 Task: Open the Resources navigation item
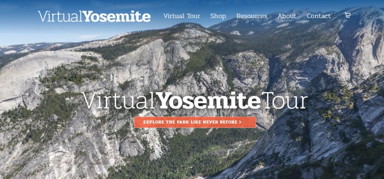tap(252, 16)
